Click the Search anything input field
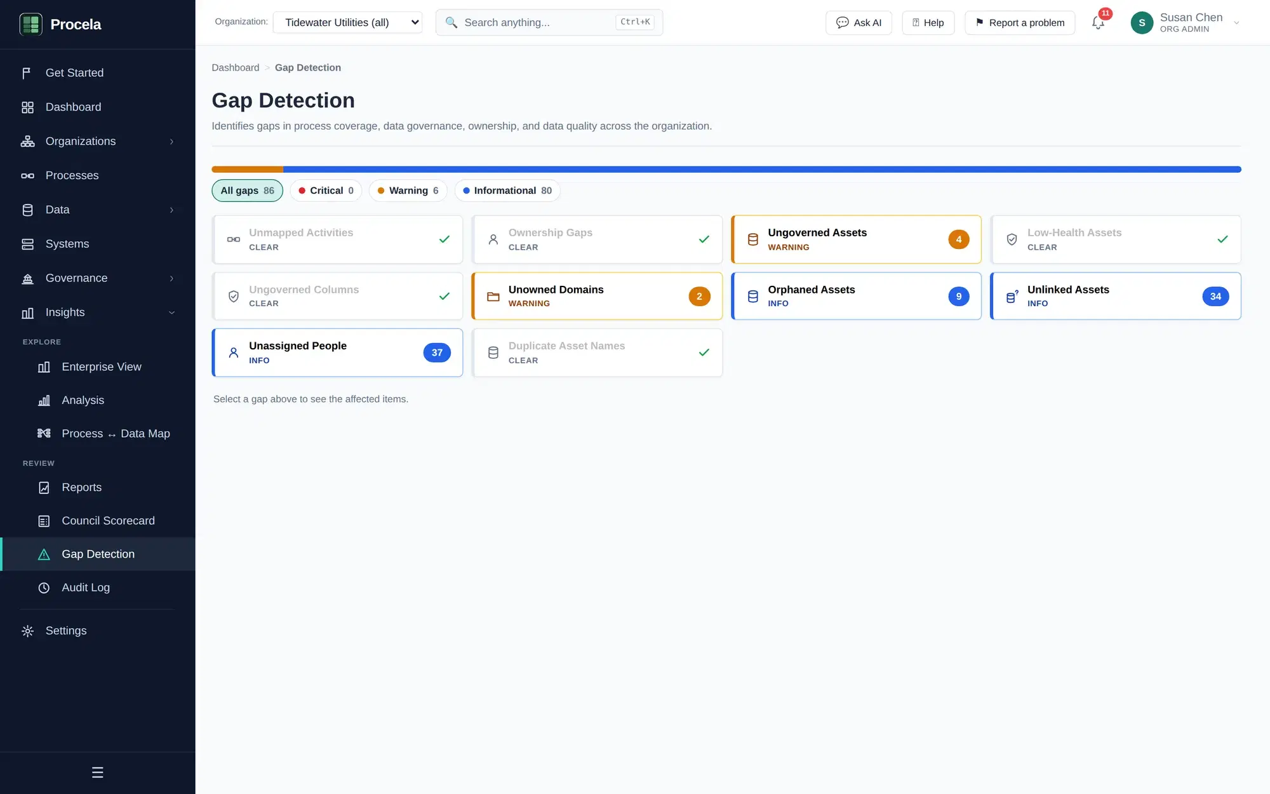1270x794 pixels. tap(549, 23)
